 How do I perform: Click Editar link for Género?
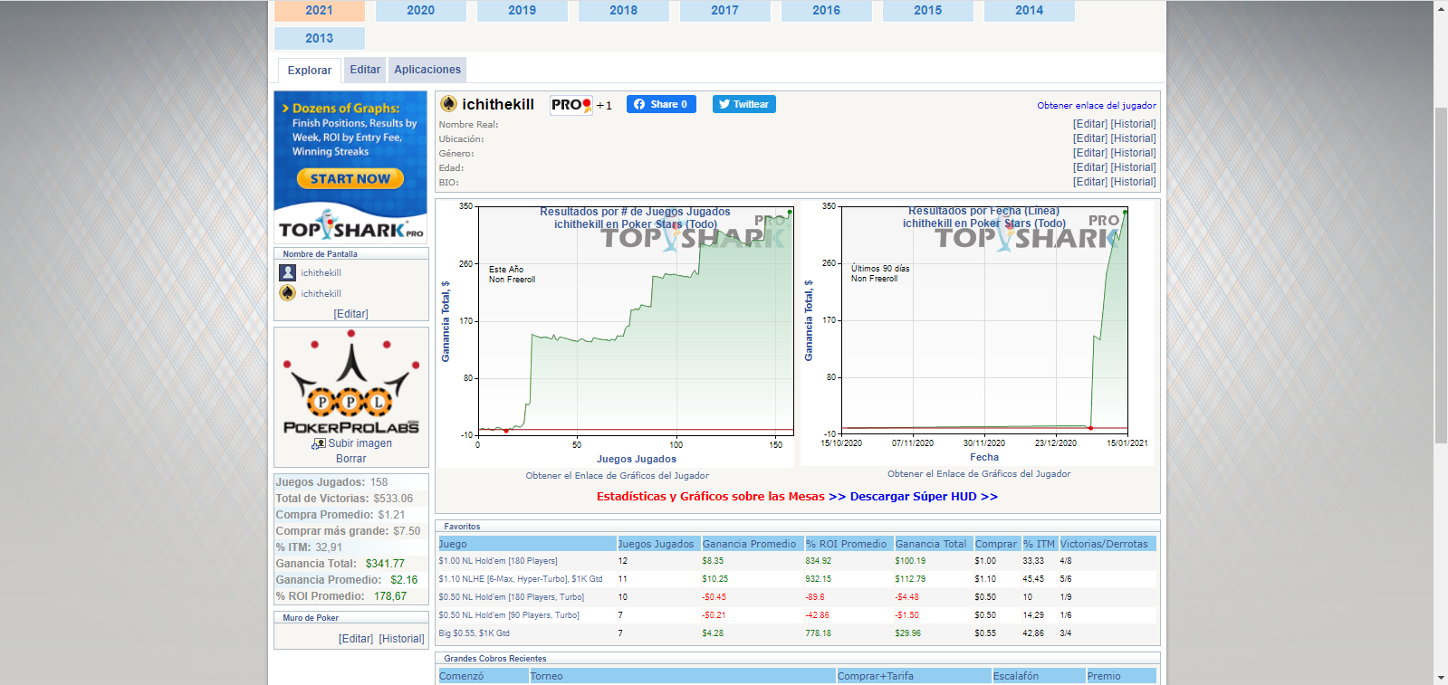(1090, 153)
